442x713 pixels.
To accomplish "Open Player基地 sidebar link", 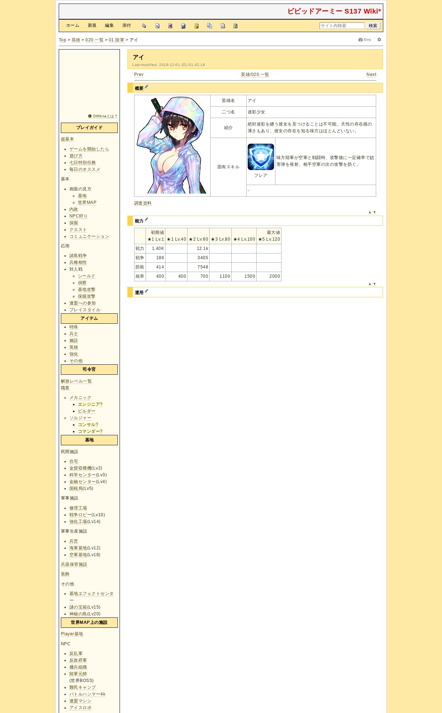I will pos(72,634).
